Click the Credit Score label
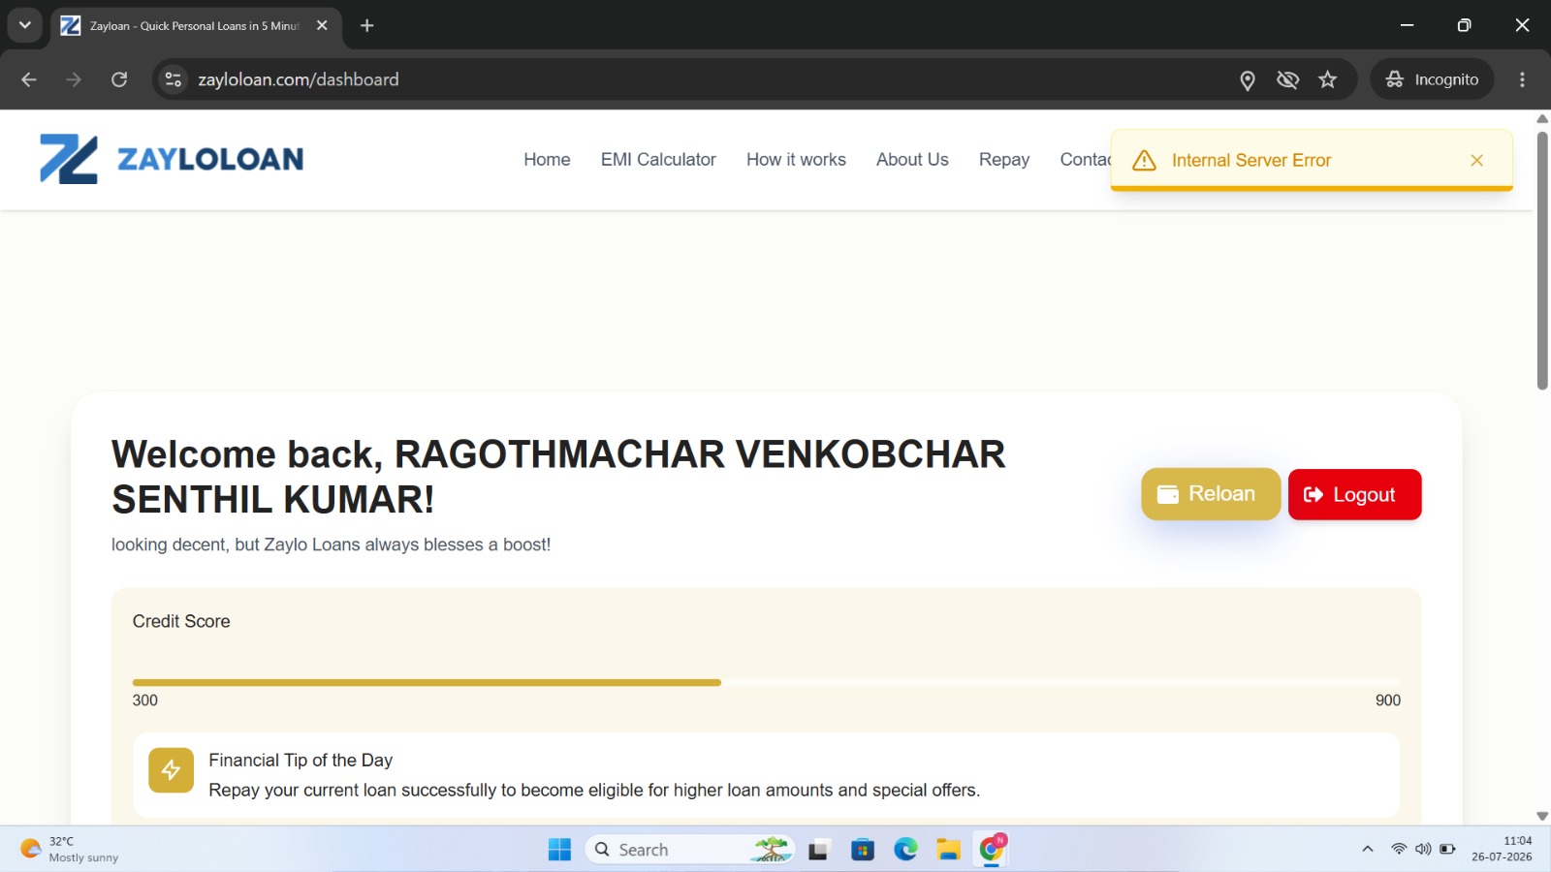Screen dimensions: 1551x872 181,622
